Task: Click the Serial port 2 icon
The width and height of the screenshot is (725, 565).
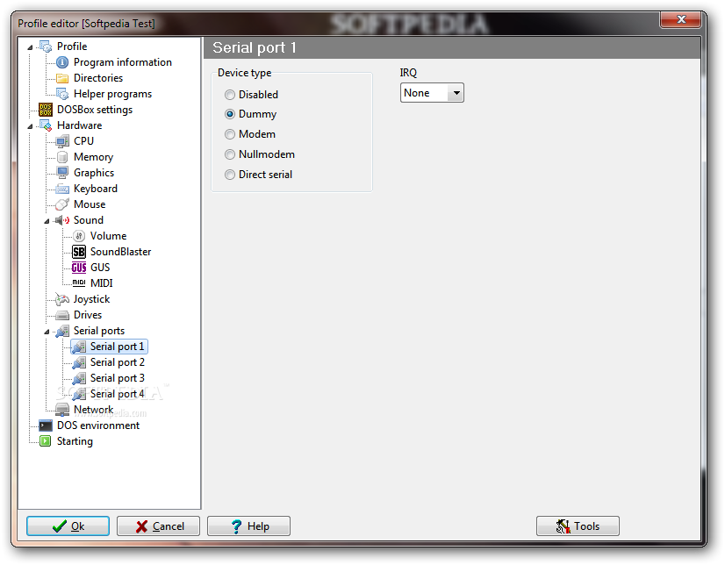Action: point(79,362)
